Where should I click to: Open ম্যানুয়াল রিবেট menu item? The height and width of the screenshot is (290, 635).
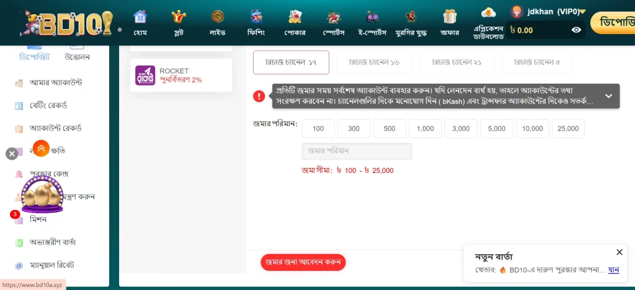pos(52,266)
